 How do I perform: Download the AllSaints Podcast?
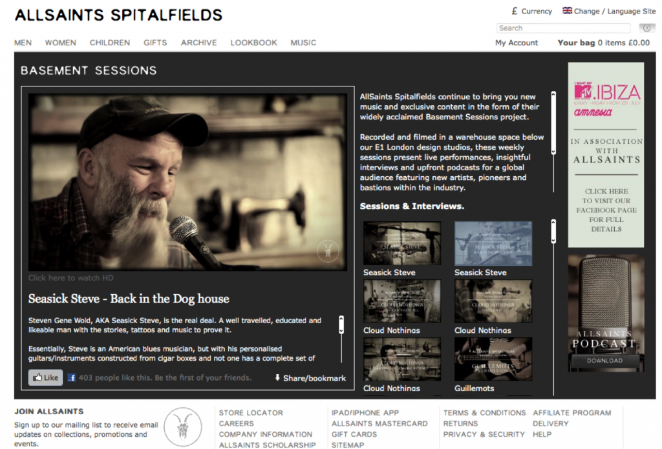click(604, 361)
